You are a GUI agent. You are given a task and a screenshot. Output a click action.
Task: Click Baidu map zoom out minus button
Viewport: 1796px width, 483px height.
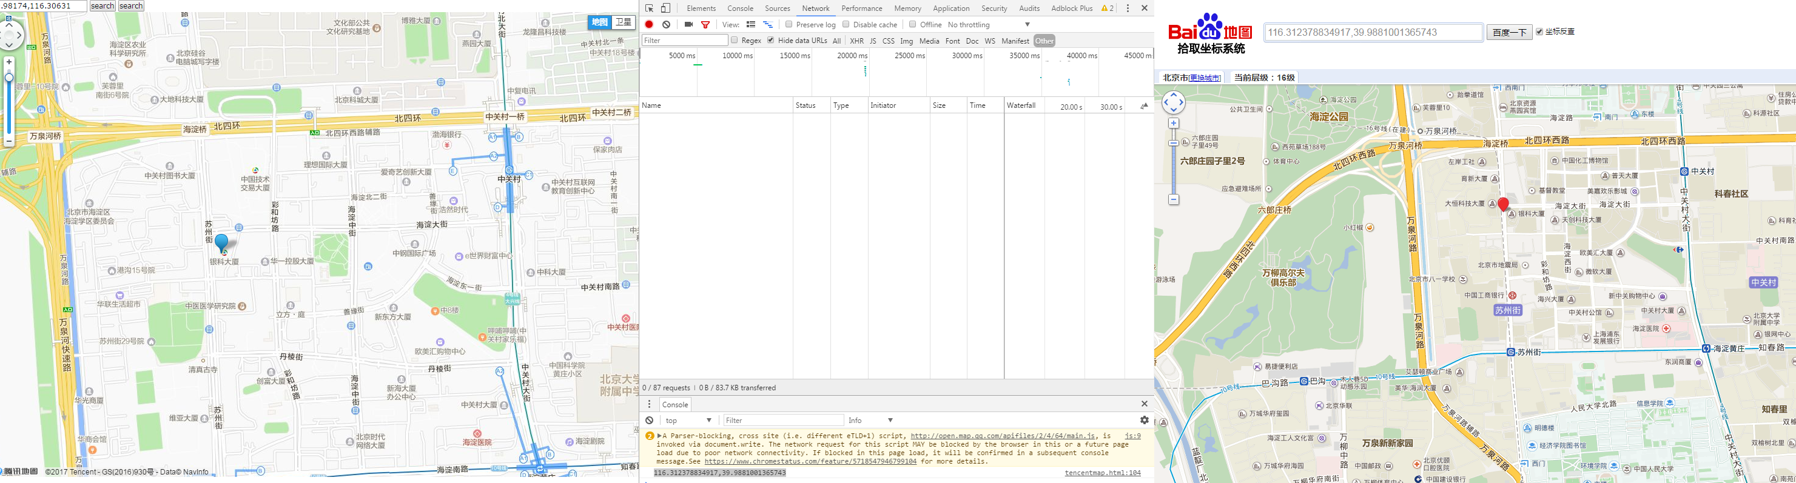(x=1174, y=199)
